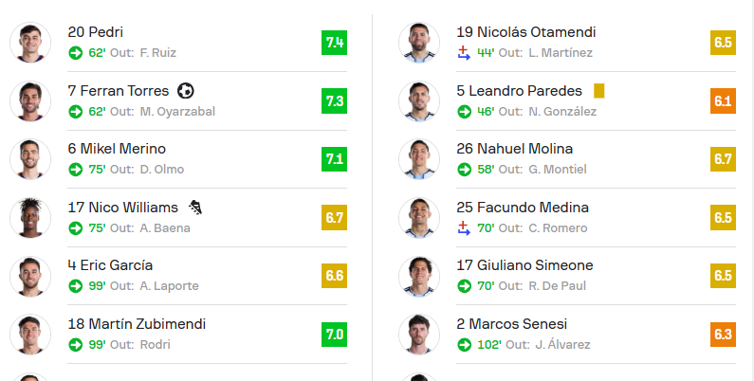Image resolution: width=754 pixels, height=381 pixels.
Task: Select Leandro Paredes' orange 6.1 rating badge
Action: [723, 100]
